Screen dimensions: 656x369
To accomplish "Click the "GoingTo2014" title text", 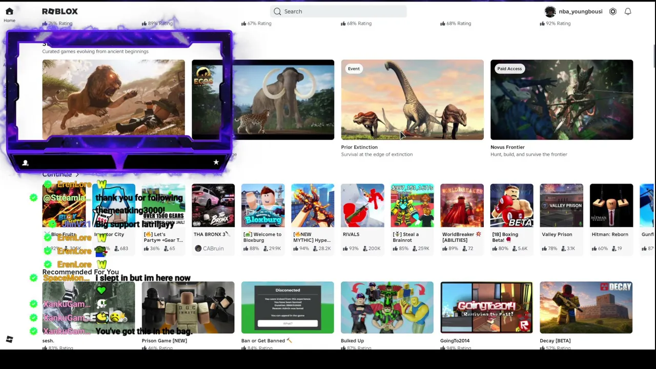I will (455, 341).
